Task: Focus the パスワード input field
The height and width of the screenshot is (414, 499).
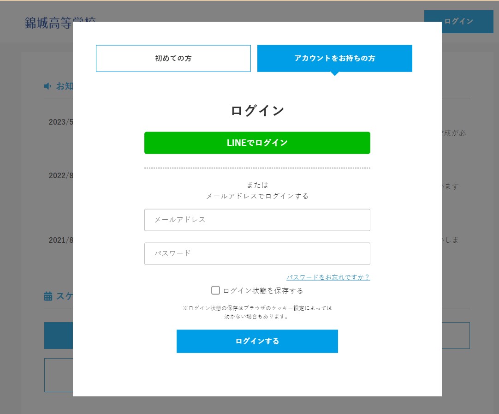Action: coord(257,253)
